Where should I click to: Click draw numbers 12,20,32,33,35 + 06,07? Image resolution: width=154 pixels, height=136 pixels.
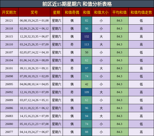(x=34, y=36)
